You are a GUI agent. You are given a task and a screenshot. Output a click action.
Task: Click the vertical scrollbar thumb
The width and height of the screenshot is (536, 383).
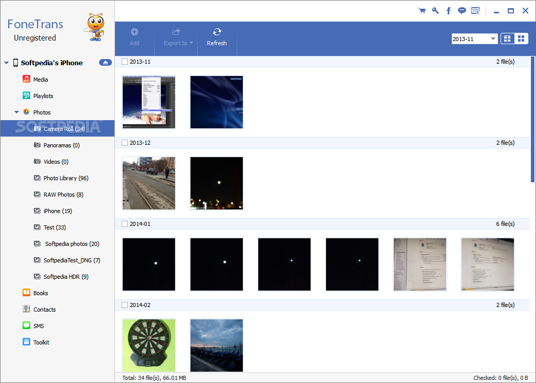pos(533,119)
